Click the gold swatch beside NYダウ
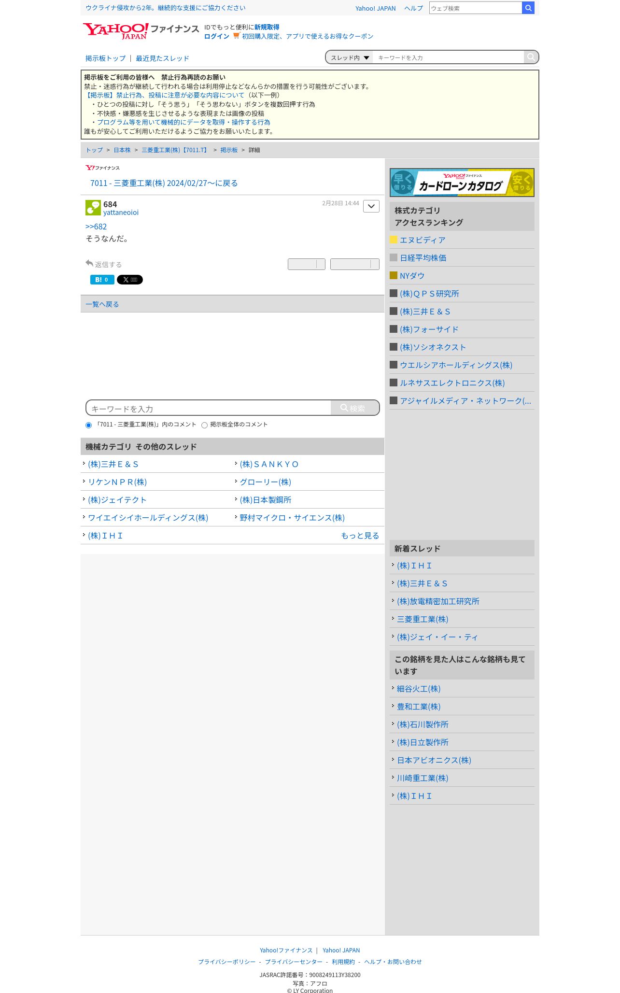Image resolution: width=620 pixels, height=993 pixels. pos(394,275)
